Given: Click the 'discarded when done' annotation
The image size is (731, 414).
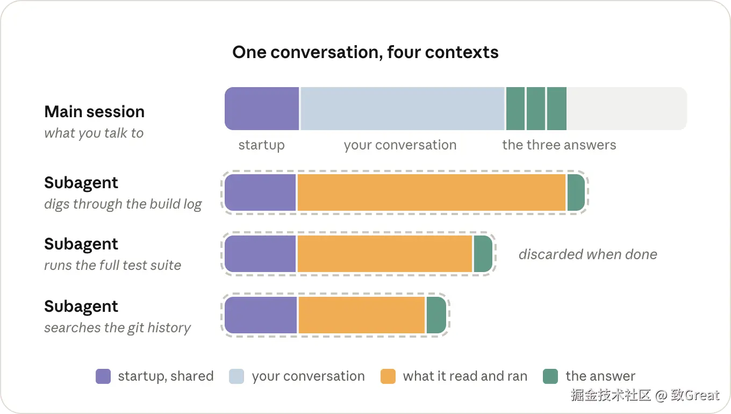Looking at the screenshot, I should 588,254.
